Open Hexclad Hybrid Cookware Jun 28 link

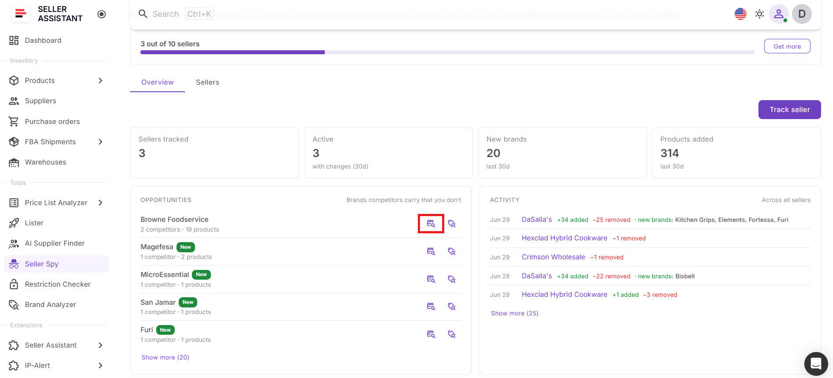565,295
